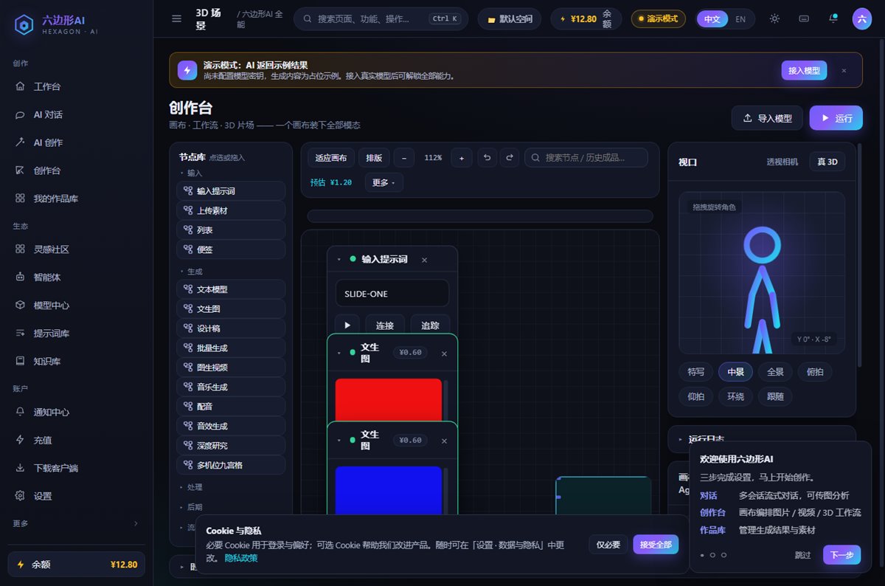Viewport: 885px width, 586px height.
Task: Open 通知中心 in the sidebar
Action: (x=76, y=412)
